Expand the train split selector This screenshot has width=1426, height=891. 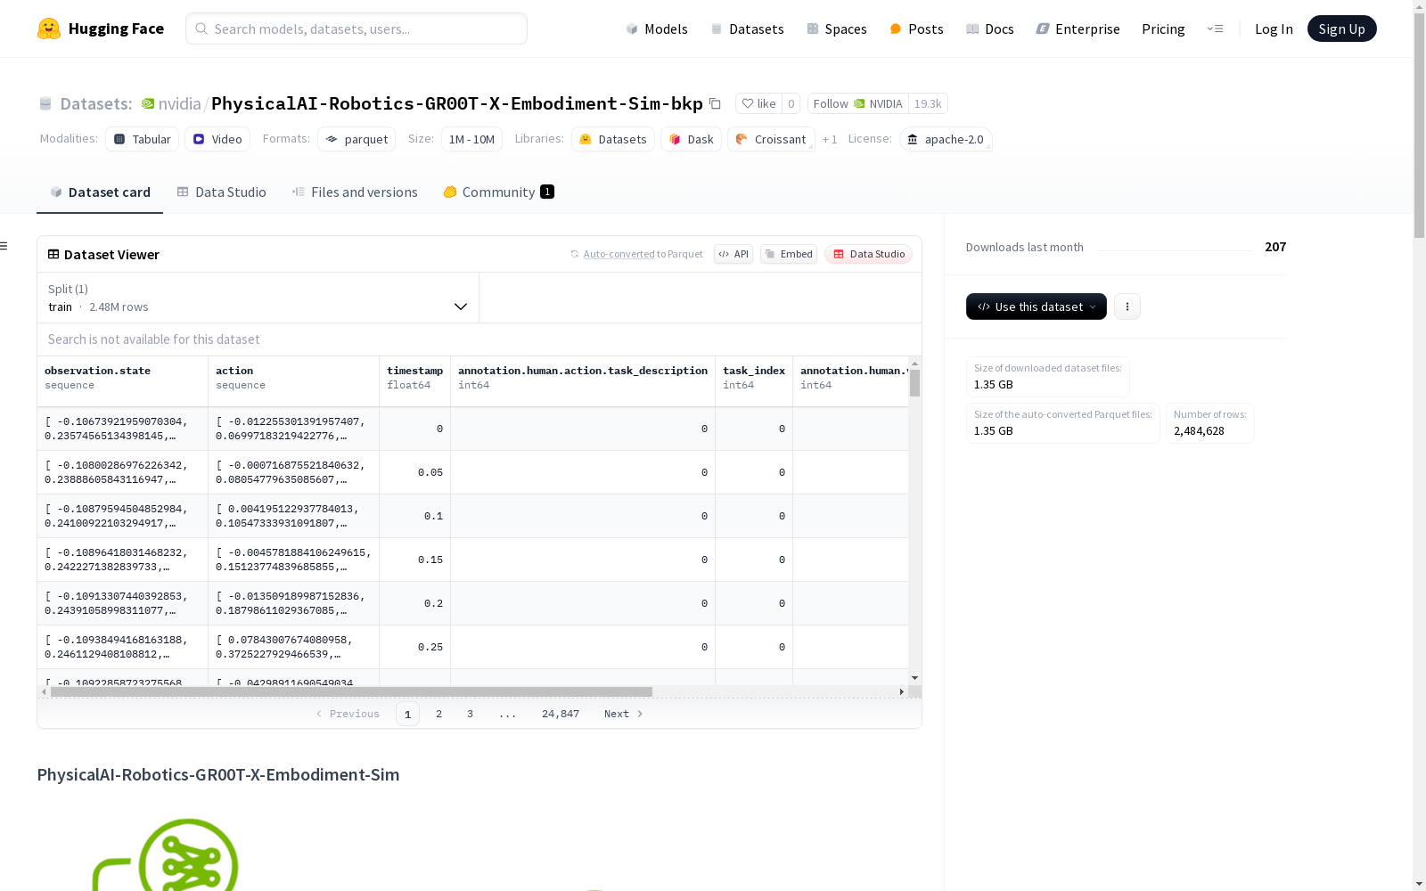[x=258, y=298]
